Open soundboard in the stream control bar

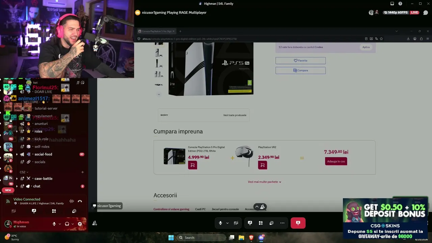click(x=272, y=223)
